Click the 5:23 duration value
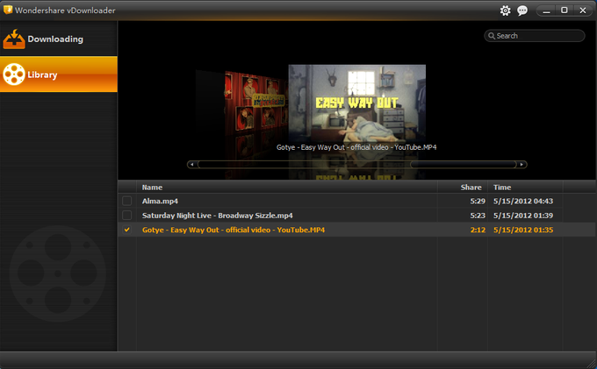The height and width of the screenshot is (369, 597). point(478,216)
